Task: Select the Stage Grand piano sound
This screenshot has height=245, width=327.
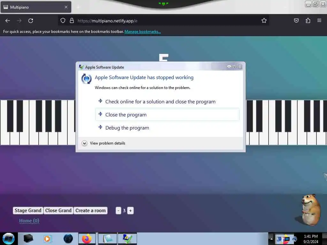Action: click(28, 211)
